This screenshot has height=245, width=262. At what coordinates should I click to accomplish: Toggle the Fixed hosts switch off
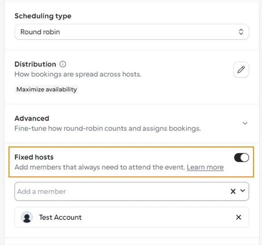(241, 158)
